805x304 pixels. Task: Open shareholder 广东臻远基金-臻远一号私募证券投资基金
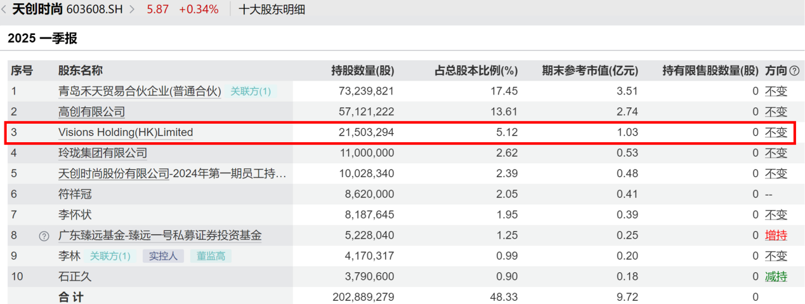(160, 235)
